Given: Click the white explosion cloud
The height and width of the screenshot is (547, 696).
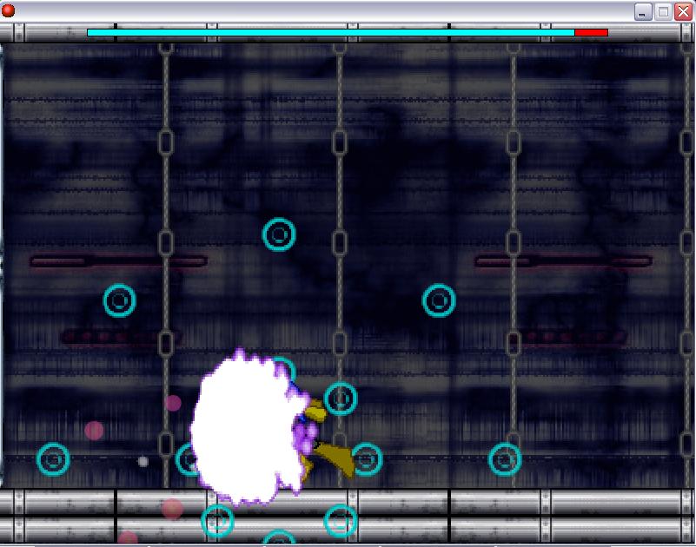Looking at the screenshot, I should click(249, 428).
